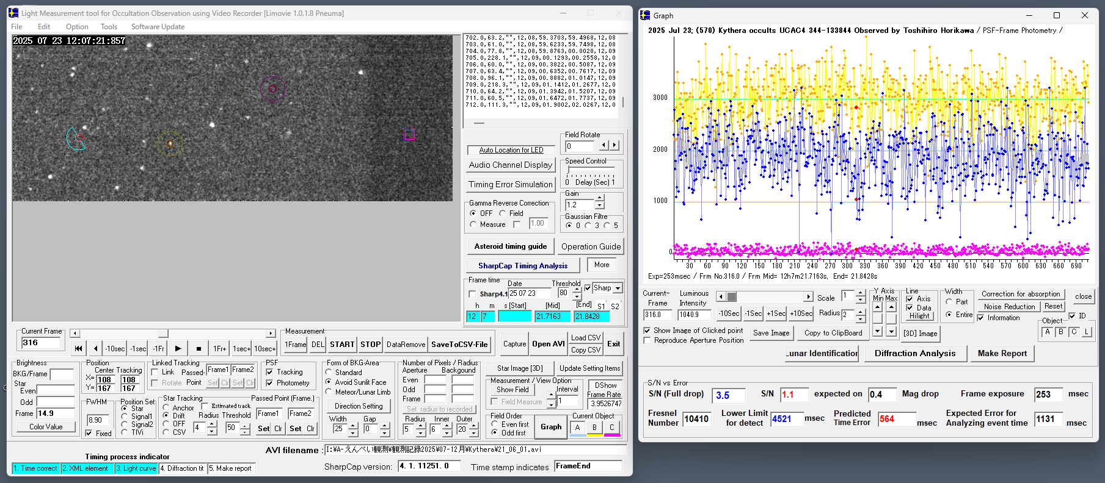Click the stop playback square button
1105x483 pixels.
(x=199, y=349)
